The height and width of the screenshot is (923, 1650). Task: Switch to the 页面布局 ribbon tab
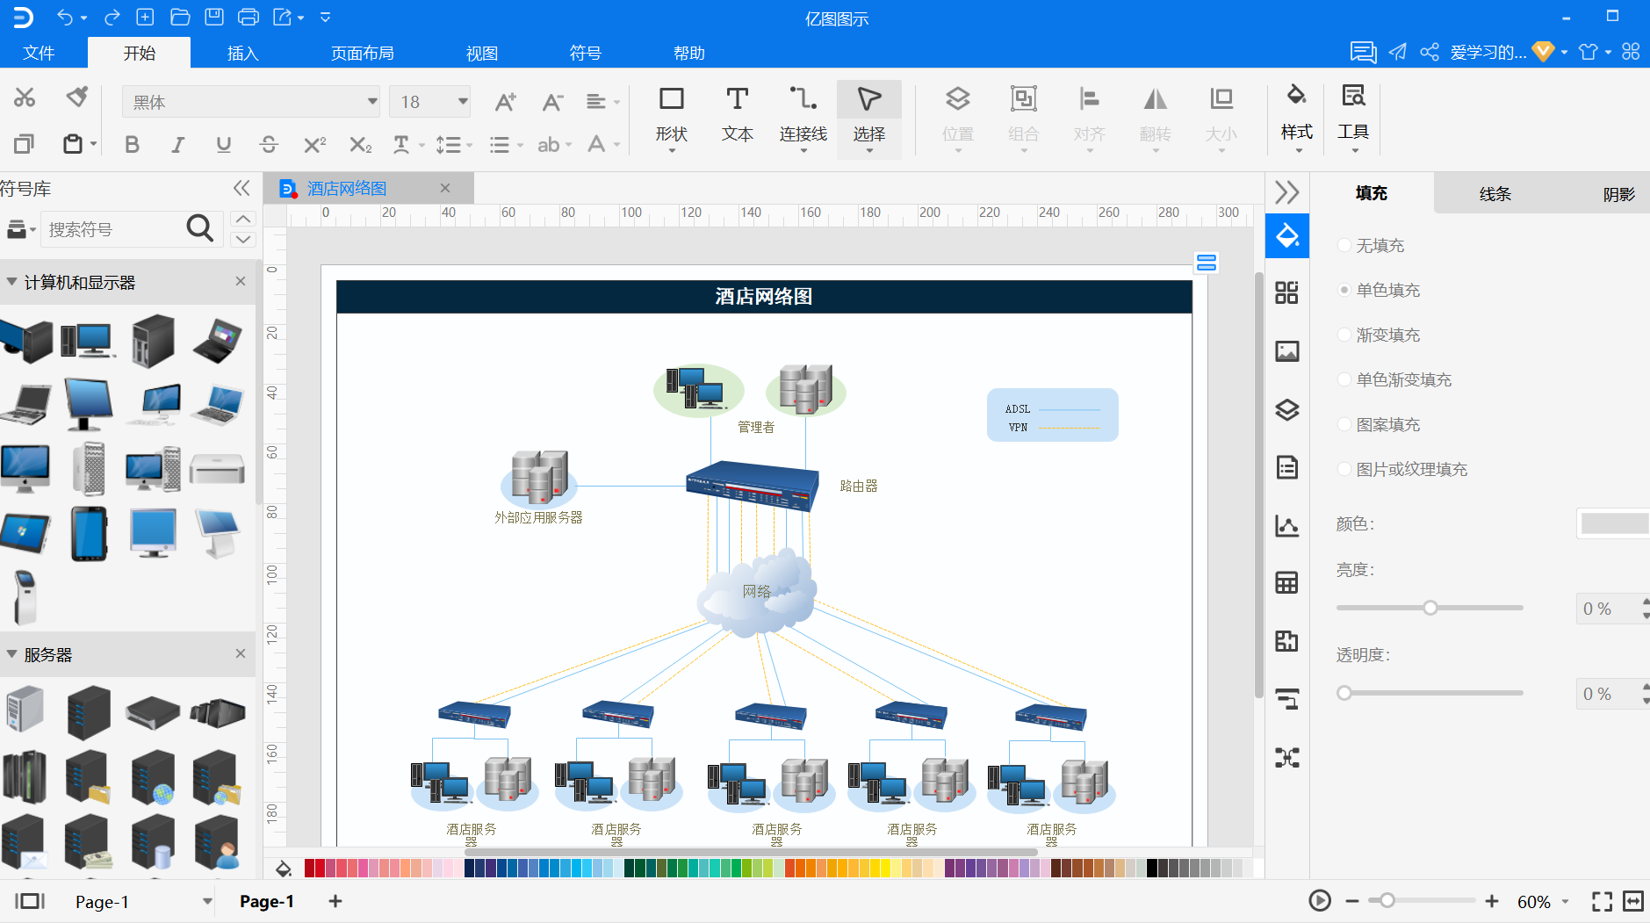click(363, 53)
